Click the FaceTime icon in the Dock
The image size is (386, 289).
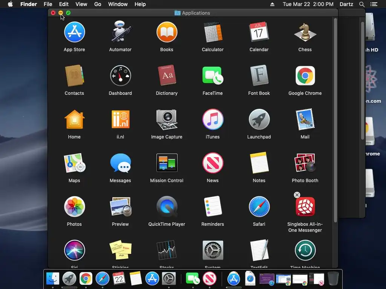(193, 279)
